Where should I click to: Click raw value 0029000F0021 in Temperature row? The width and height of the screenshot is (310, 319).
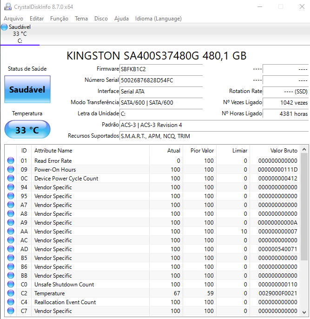click(x=278, y=293)
